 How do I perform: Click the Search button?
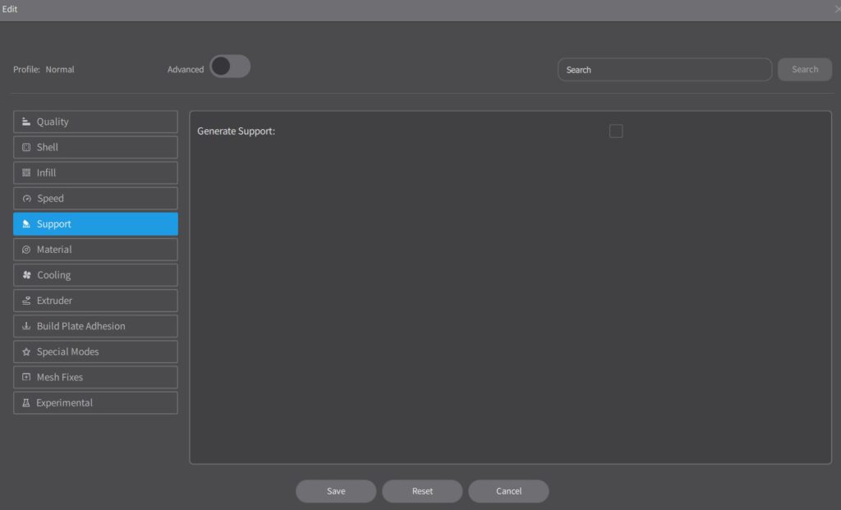click(x=804, y=70)
